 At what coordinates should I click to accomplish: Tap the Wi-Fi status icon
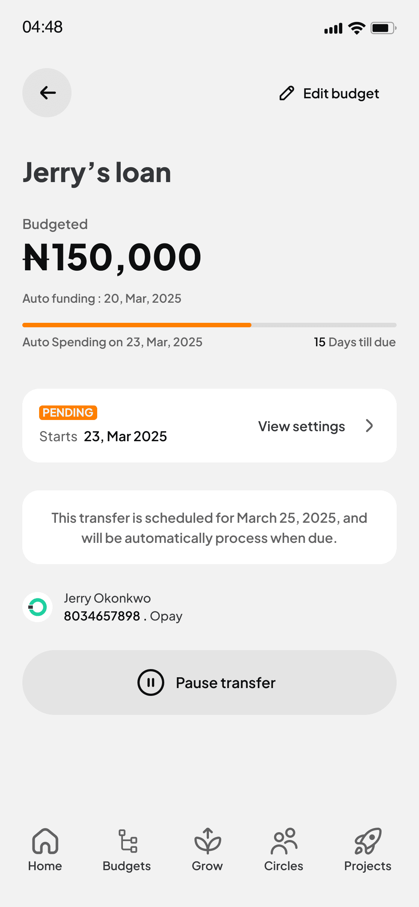[x=357, y=28]
